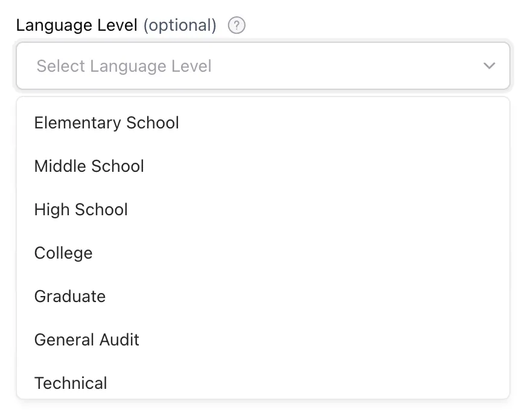Pick Technical from the dropdown list
Screen dimensions: 525x416
[x=71, y=383]
